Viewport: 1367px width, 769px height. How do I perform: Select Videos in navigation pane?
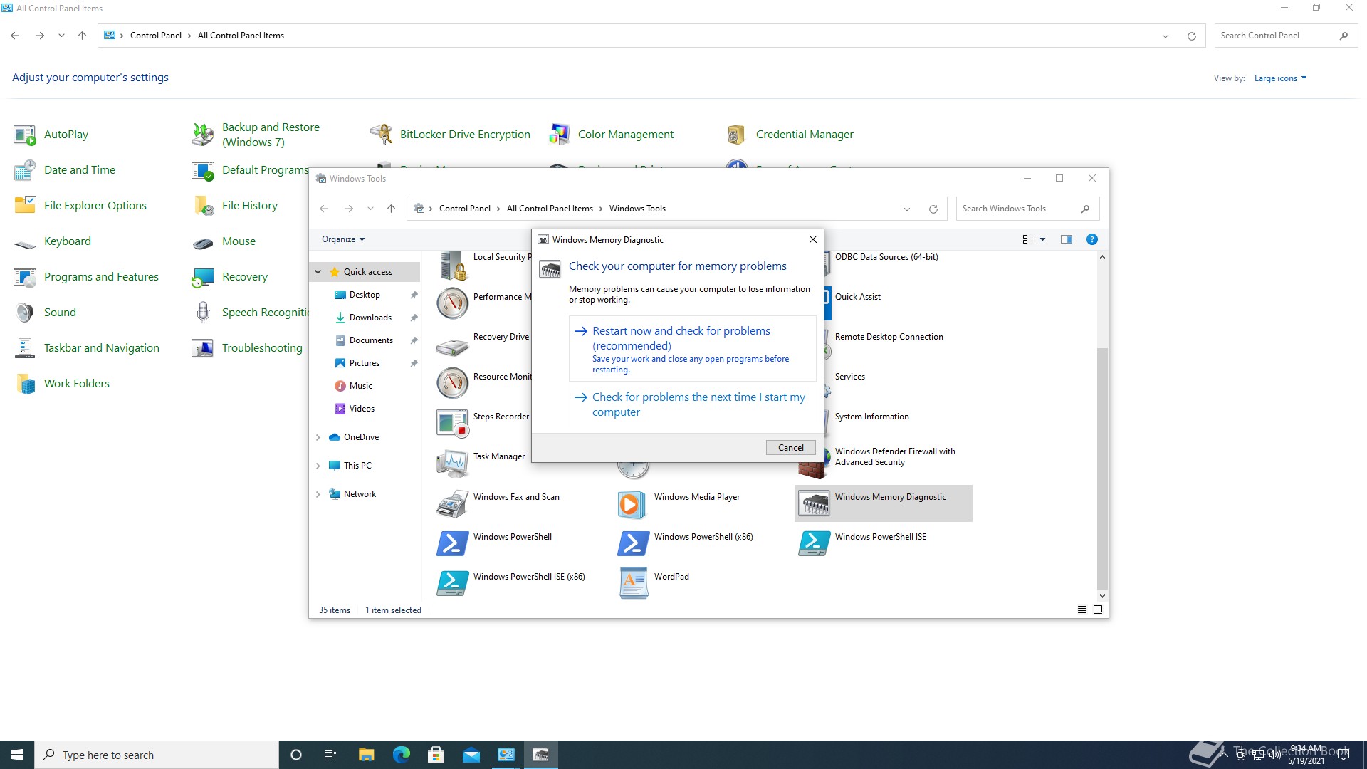tap(362, 409)
